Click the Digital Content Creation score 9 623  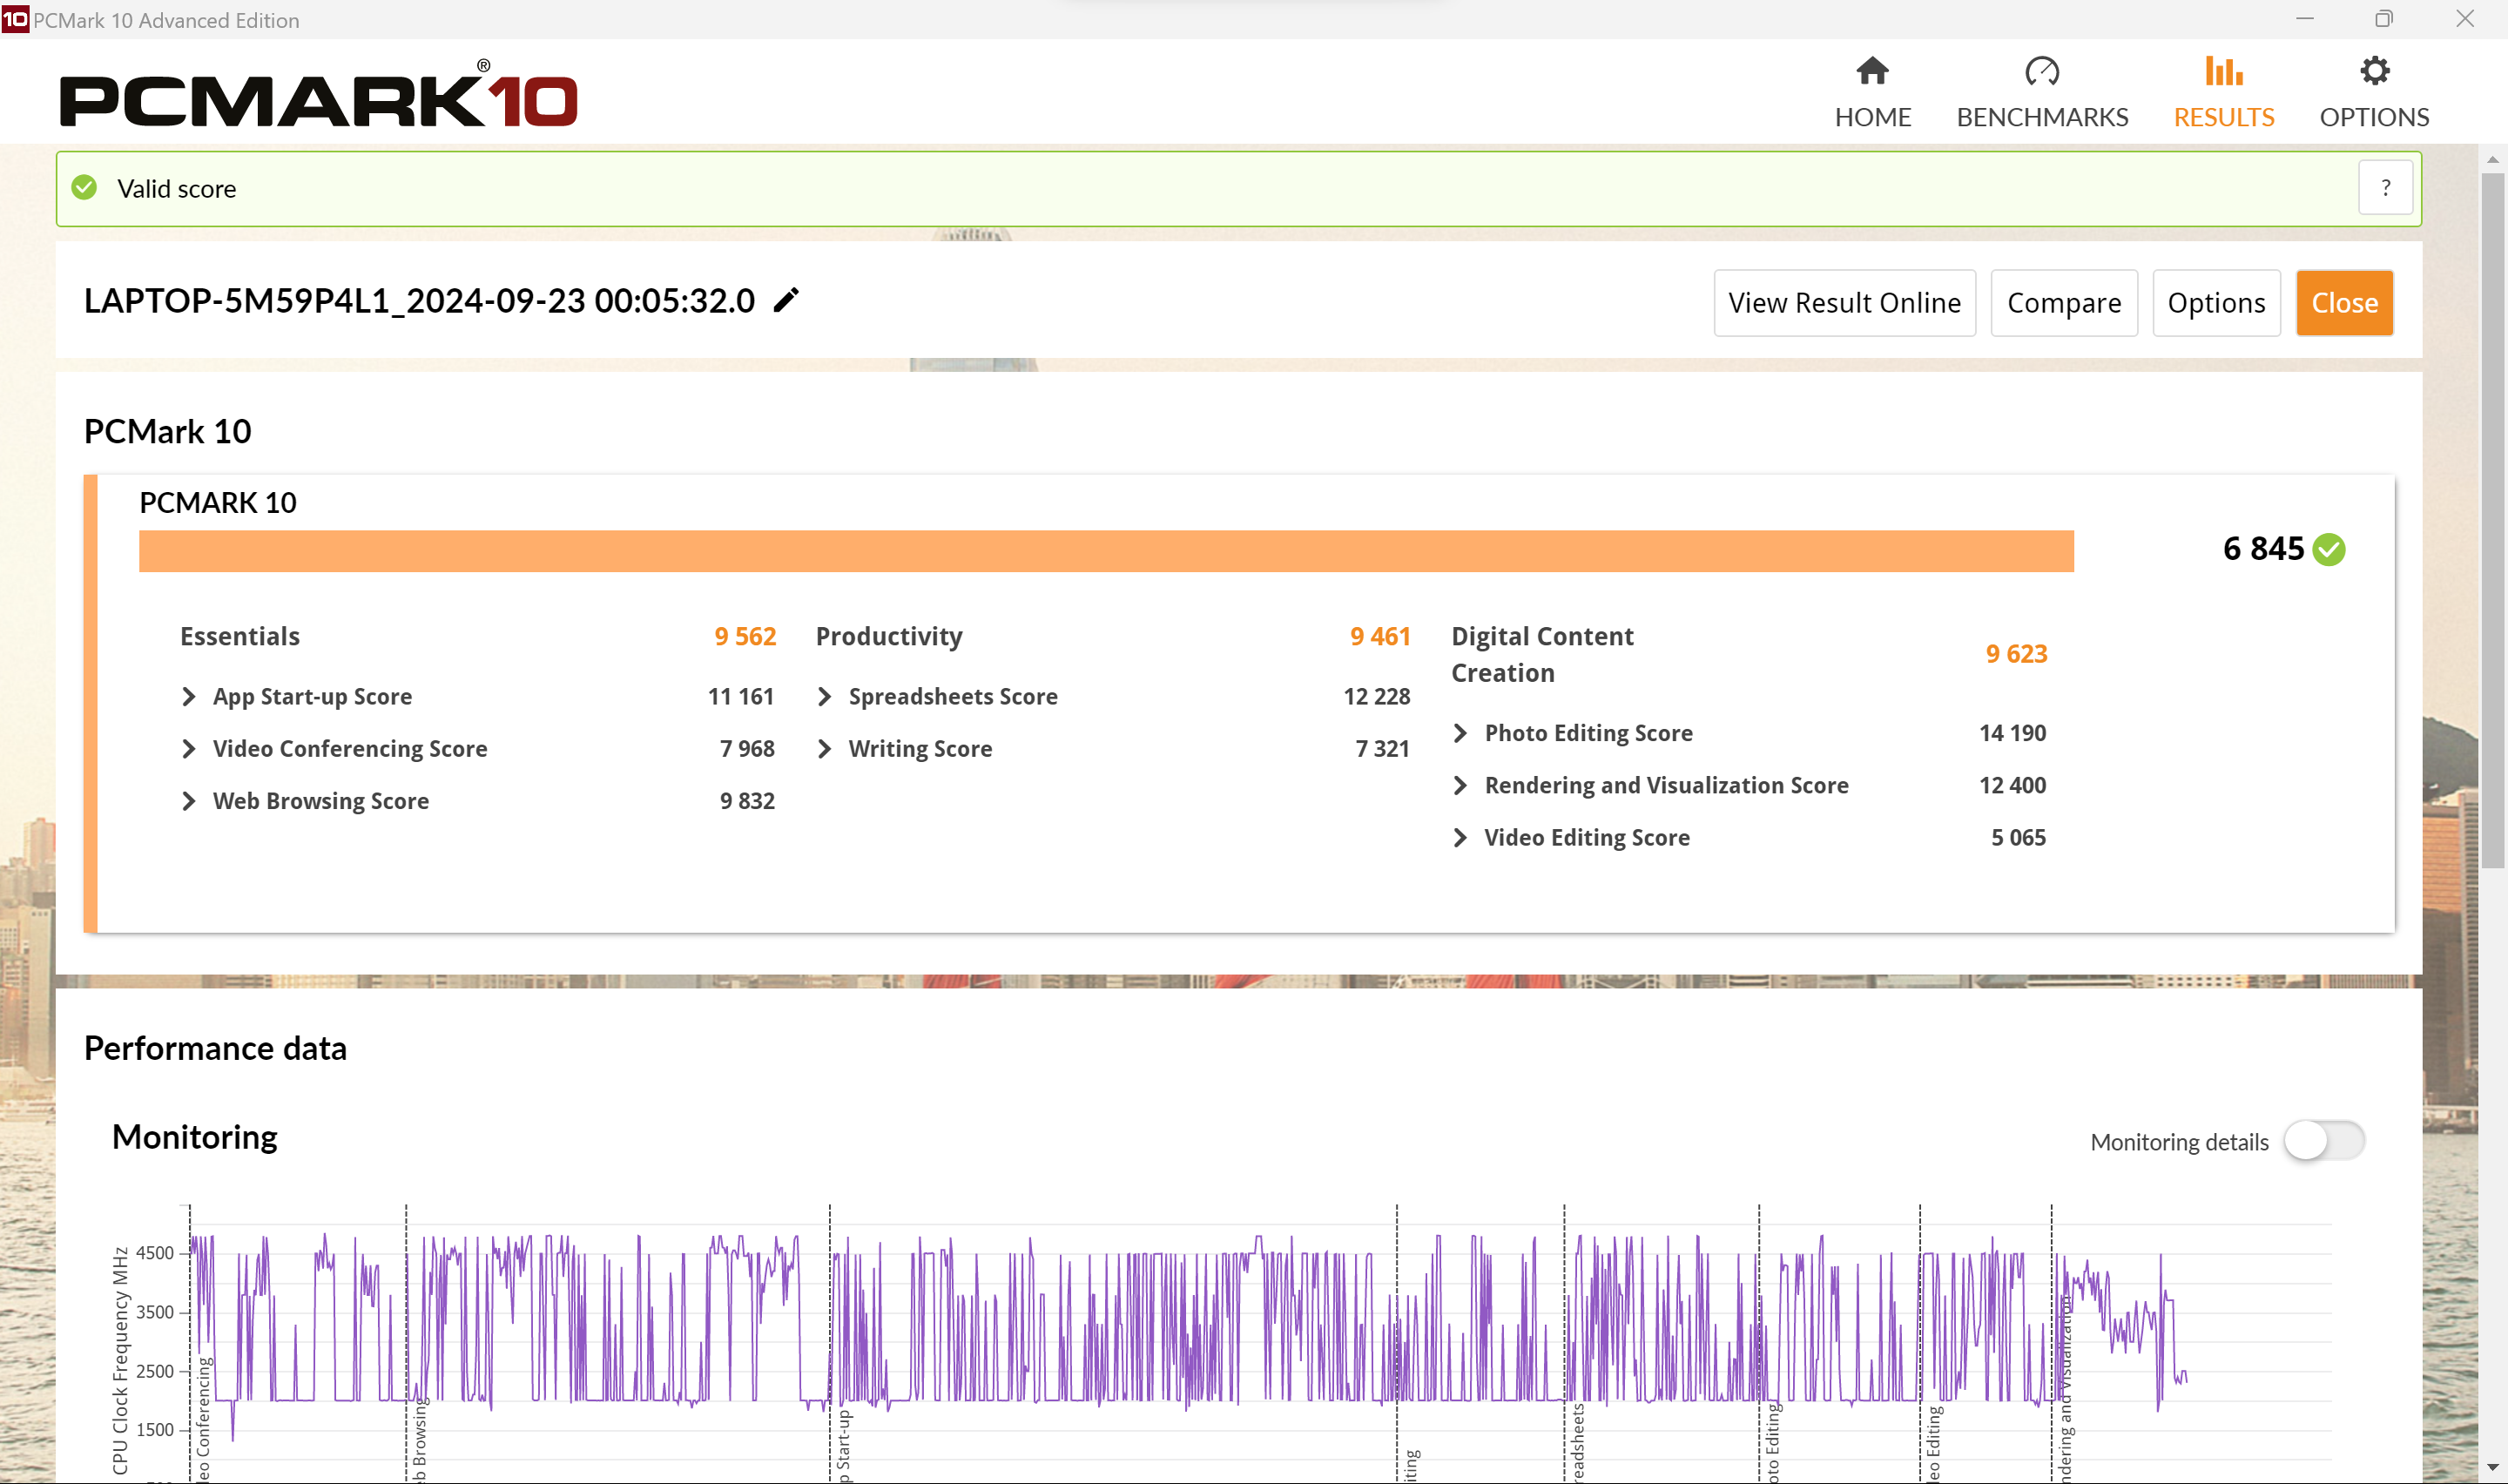(2016, 653)
